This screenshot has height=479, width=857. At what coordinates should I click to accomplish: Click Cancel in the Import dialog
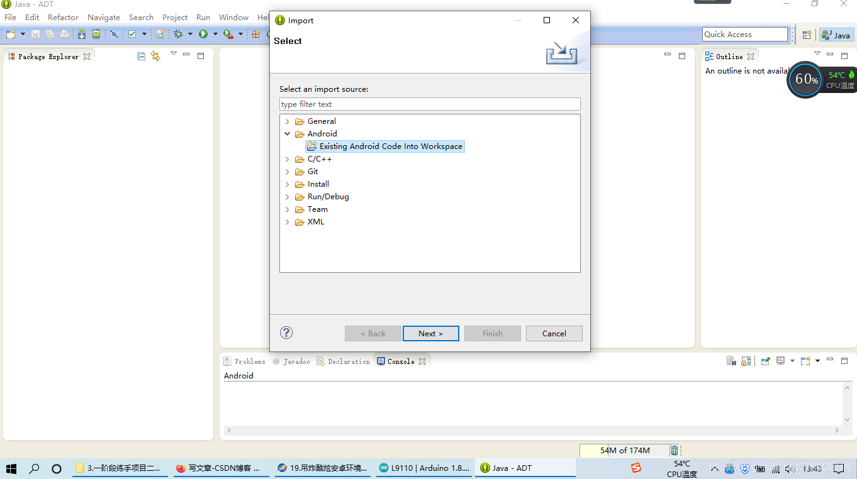(x=554, y=333)
